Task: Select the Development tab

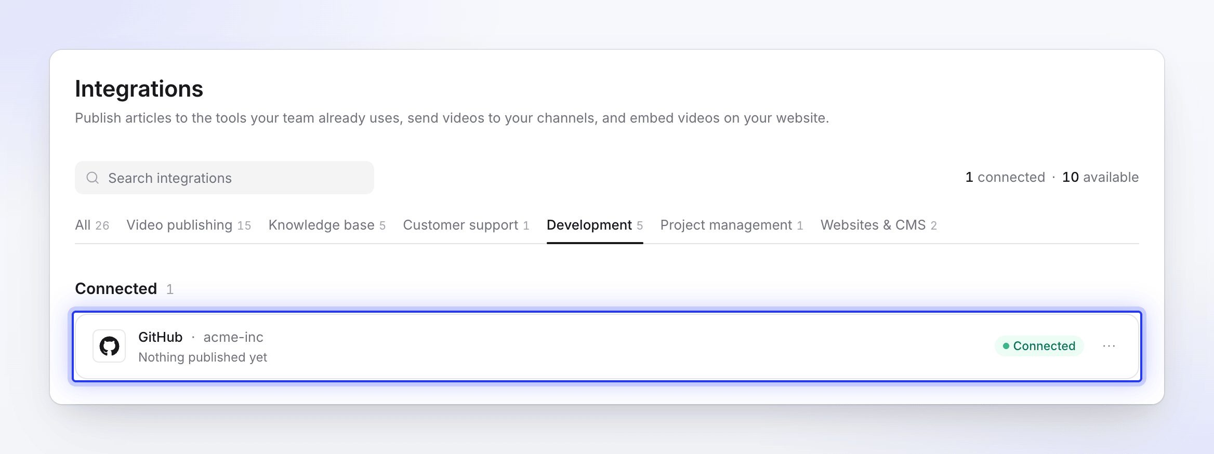Action: [595, 225]
